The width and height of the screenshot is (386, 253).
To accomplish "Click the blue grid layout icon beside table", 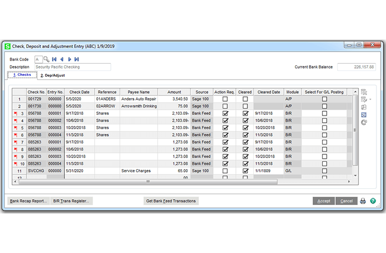I will (364, 114).
